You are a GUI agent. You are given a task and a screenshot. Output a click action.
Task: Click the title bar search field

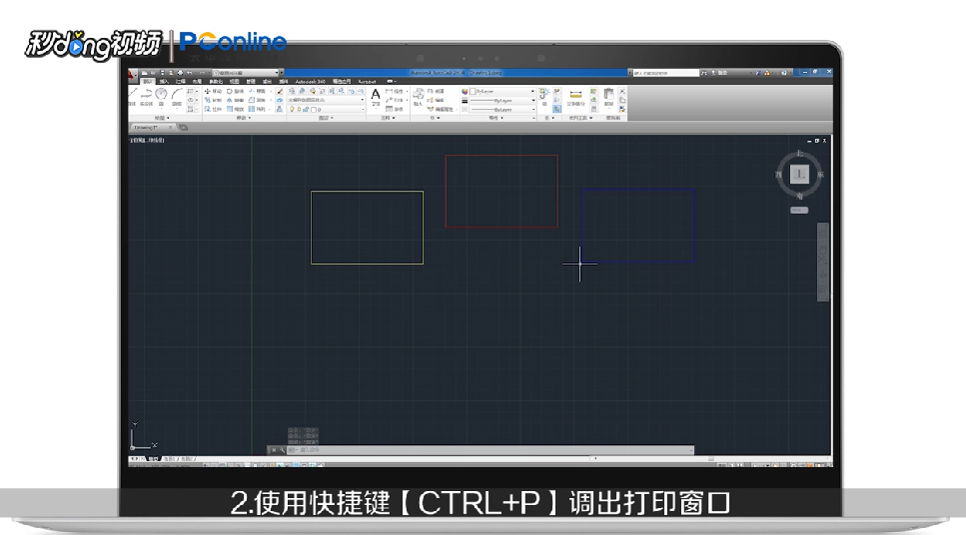(x=665, y=73)
